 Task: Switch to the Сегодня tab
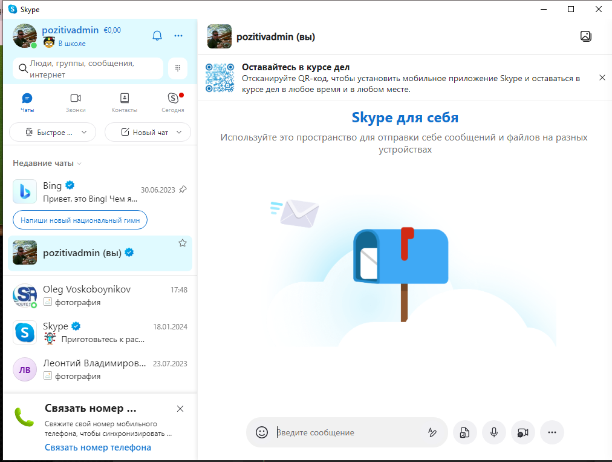click(173, 103)
